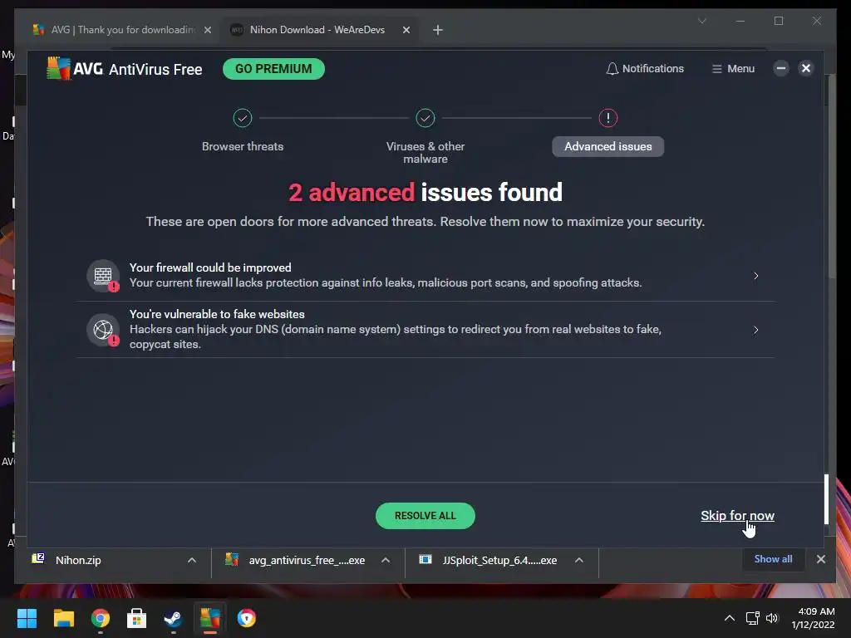Expand avg_antivirus_free download options arrow
Viewport: 851px width, 638px height.
click(386, 561)
